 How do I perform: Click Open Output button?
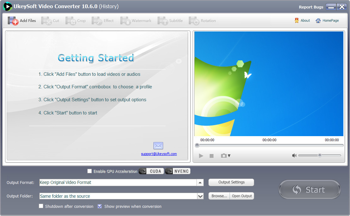(x=242, y=196)
